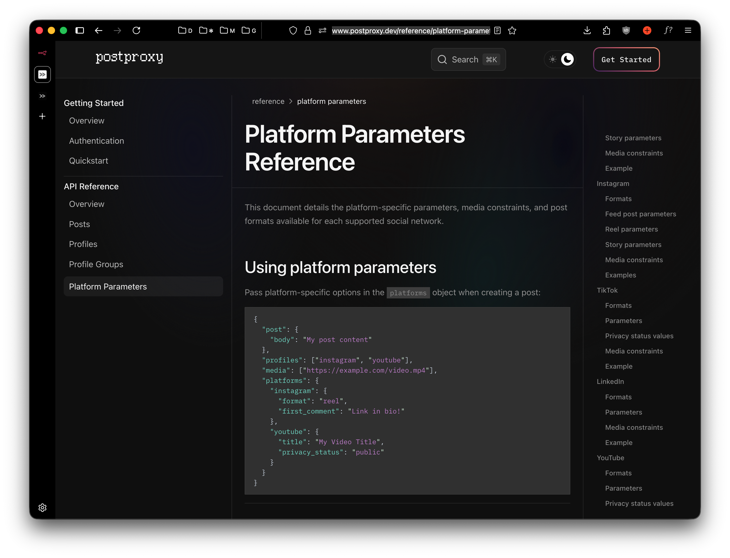The height and width of the screenshot is (558, 730).
Task: Open the D bookmarks folder
Action: point(185,31)
